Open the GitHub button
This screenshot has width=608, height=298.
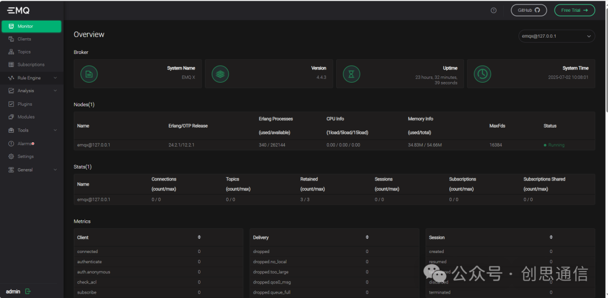coord(529,11)
